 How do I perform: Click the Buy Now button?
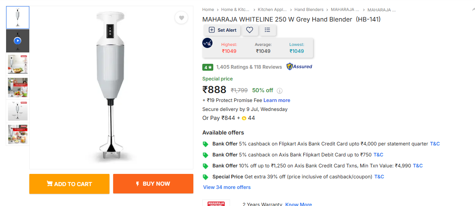point(153,184)
